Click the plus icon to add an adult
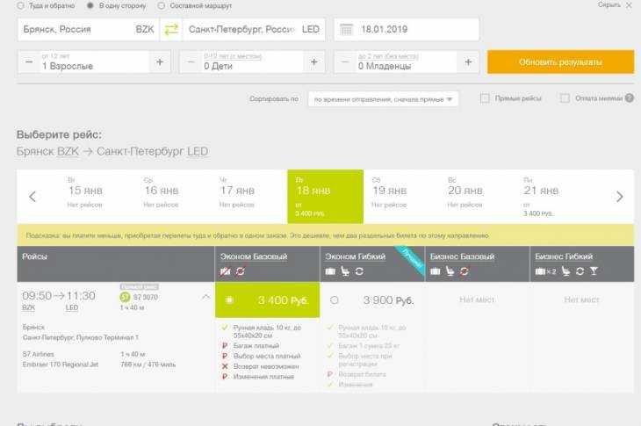This screenshot has width=641, height=426. [x=159, y=62]
